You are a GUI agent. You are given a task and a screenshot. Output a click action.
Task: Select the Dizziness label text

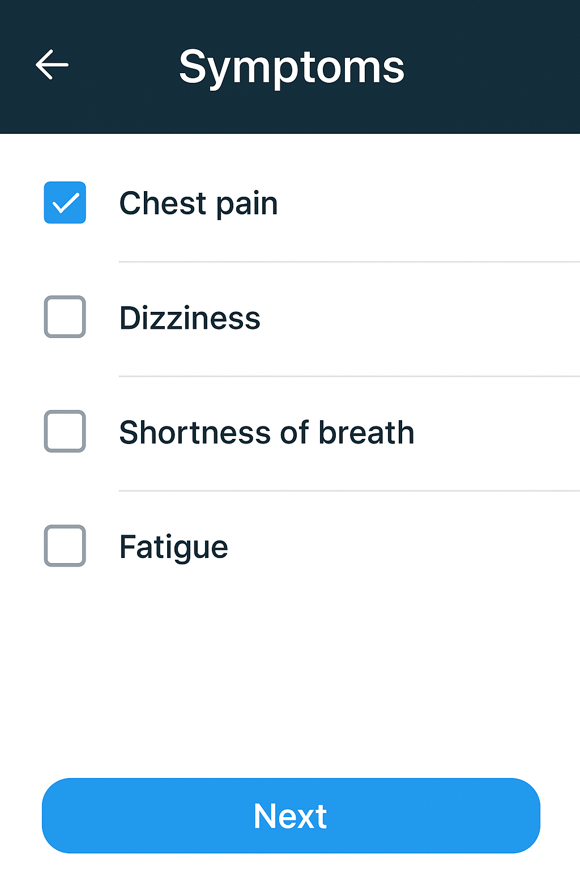point(190,318)
